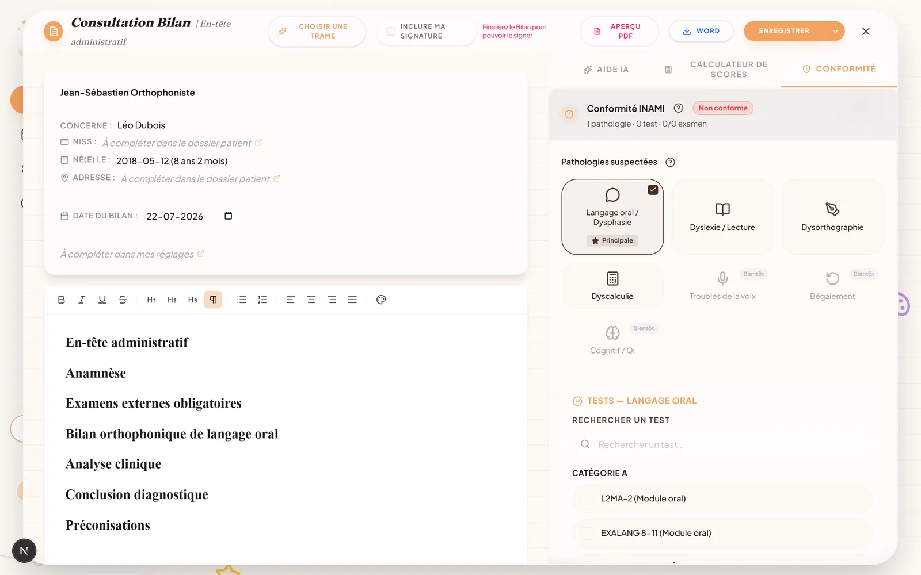Apply strikethrough formatting
Viewport: 921px width, 575px height.
(x=123, y=300)
